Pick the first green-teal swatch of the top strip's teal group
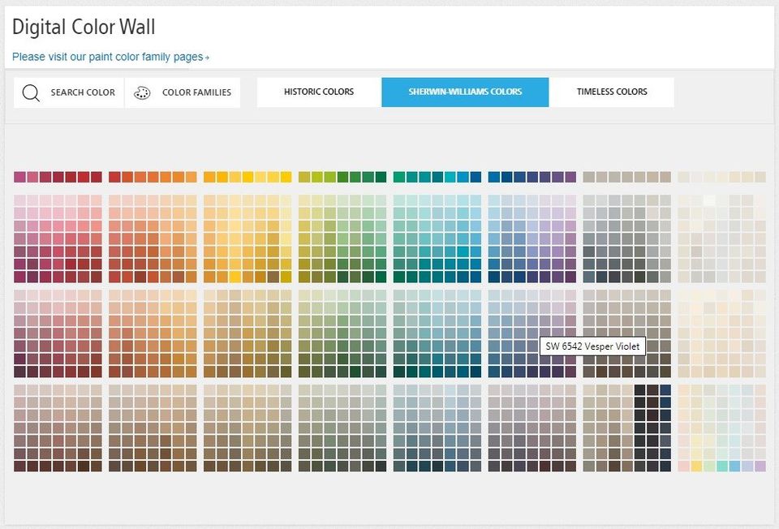 [399, 177]
